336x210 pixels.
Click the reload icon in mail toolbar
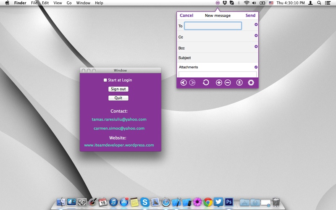click(206, 82)
